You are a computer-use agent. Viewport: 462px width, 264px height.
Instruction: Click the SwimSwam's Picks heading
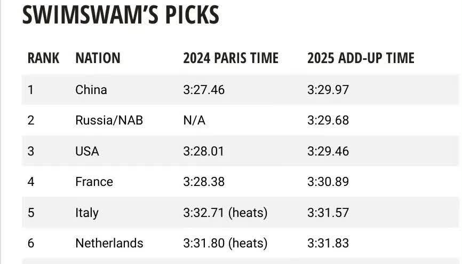[121, 14]
